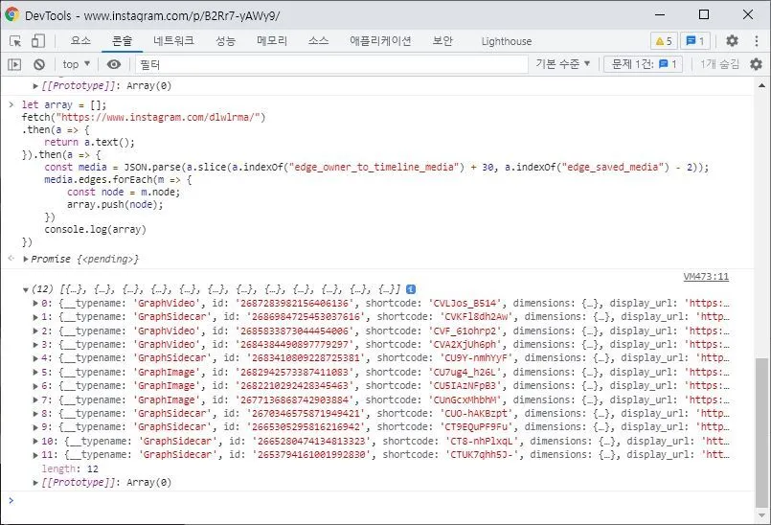Expand array item 7 with shortcode CUnGcxMhbhM
The height and width of the screenshot is (525, 771).
[35, 400]
